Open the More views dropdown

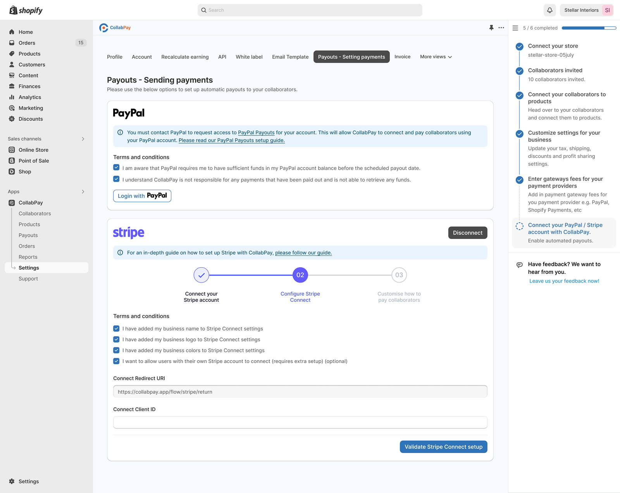[x=435, y=57]
